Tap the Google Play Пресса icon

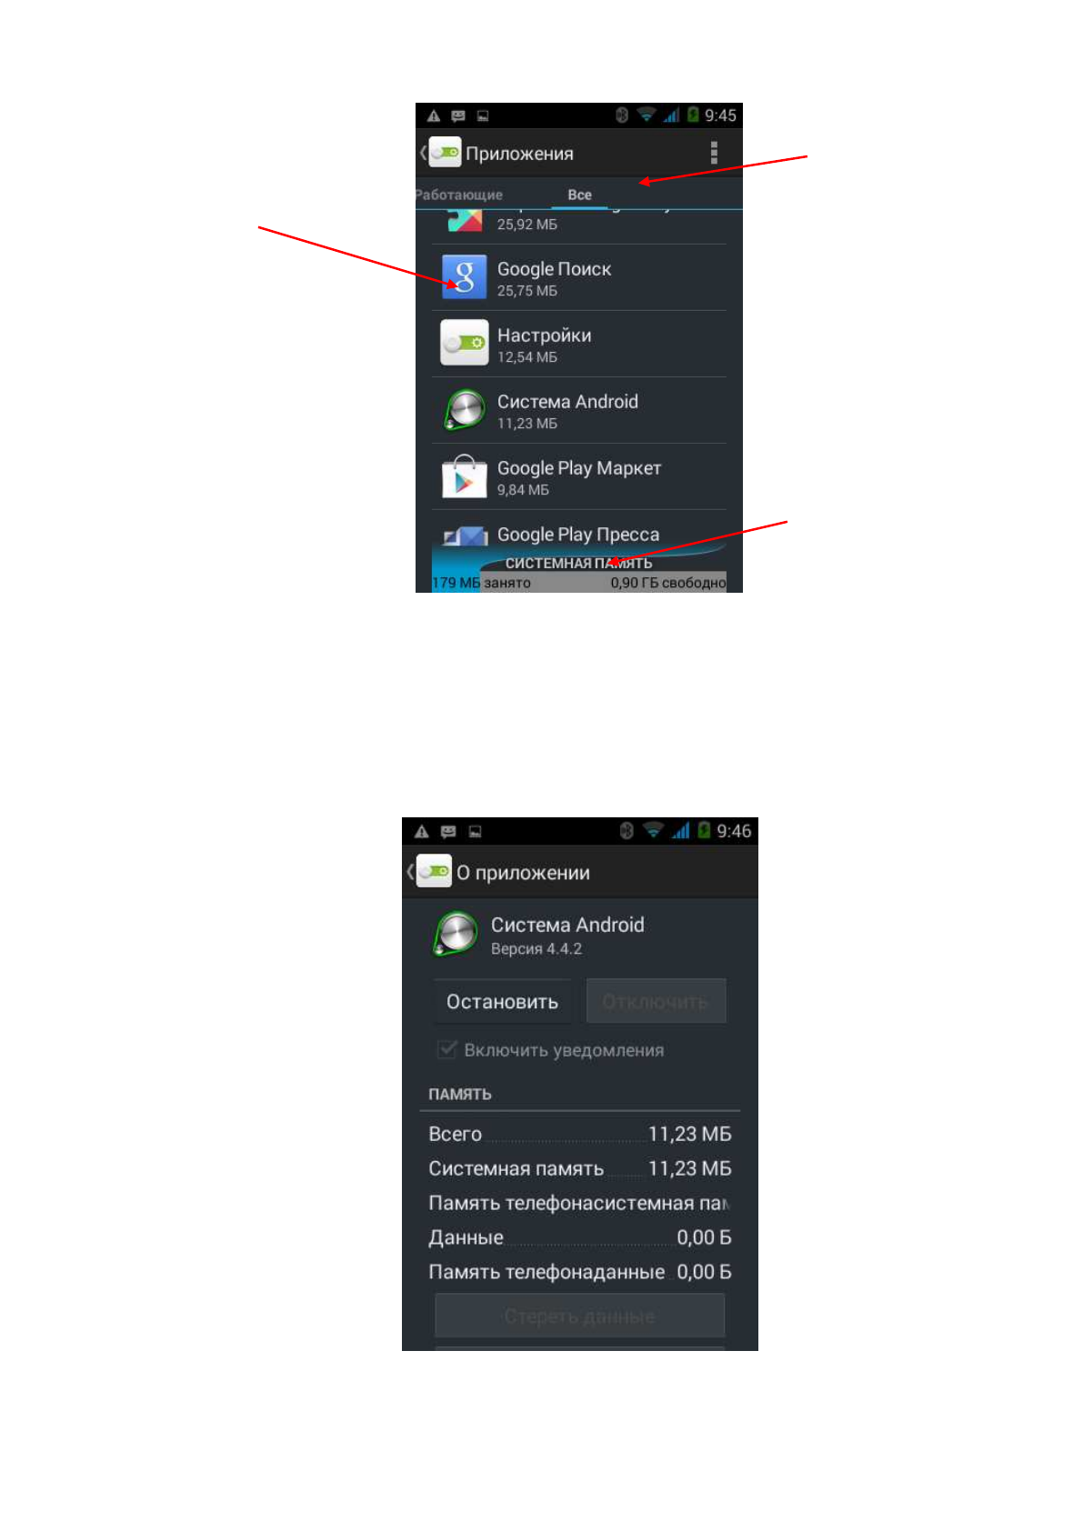[465, 535]
